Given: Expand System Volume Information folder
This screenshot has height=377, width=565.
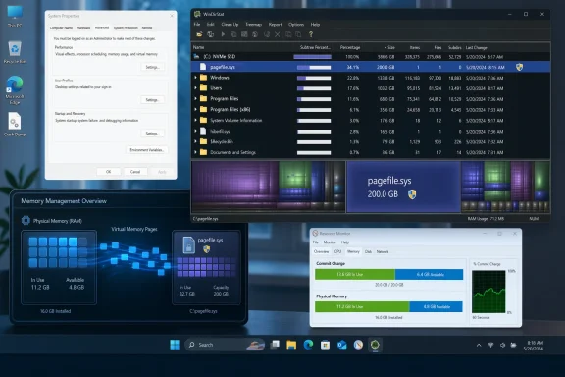Looking at the screenshot, I should [x=195, y=120].
